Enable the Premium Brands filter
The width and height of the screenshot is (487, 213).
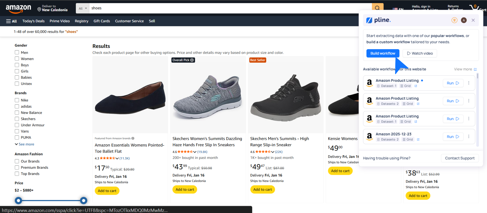[17, 167]
